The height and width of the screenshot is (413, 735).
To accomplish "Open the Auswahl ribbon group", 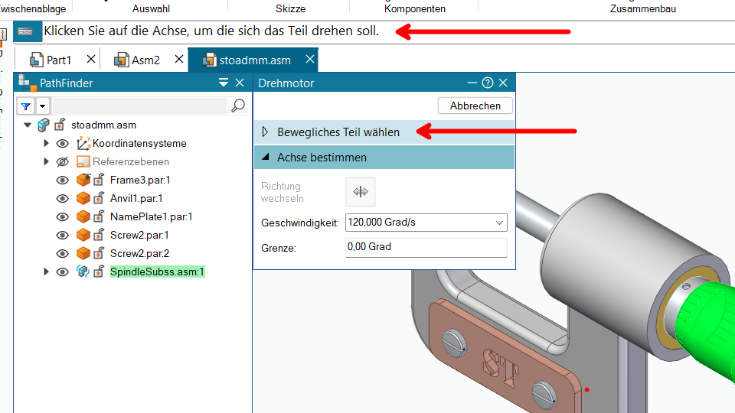I will coord(151,8).
